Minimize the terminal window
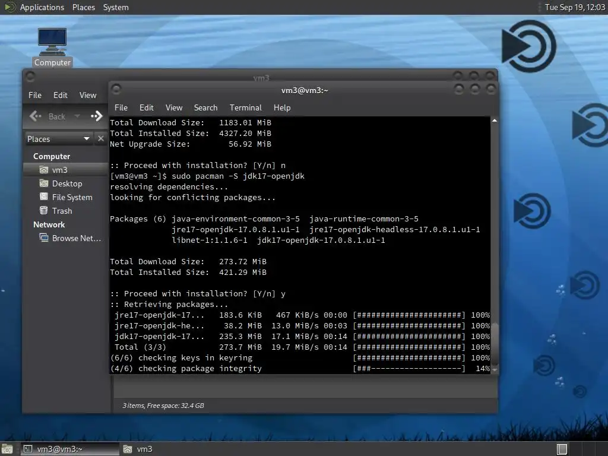 pyautogui.click(x=459, y=90)
